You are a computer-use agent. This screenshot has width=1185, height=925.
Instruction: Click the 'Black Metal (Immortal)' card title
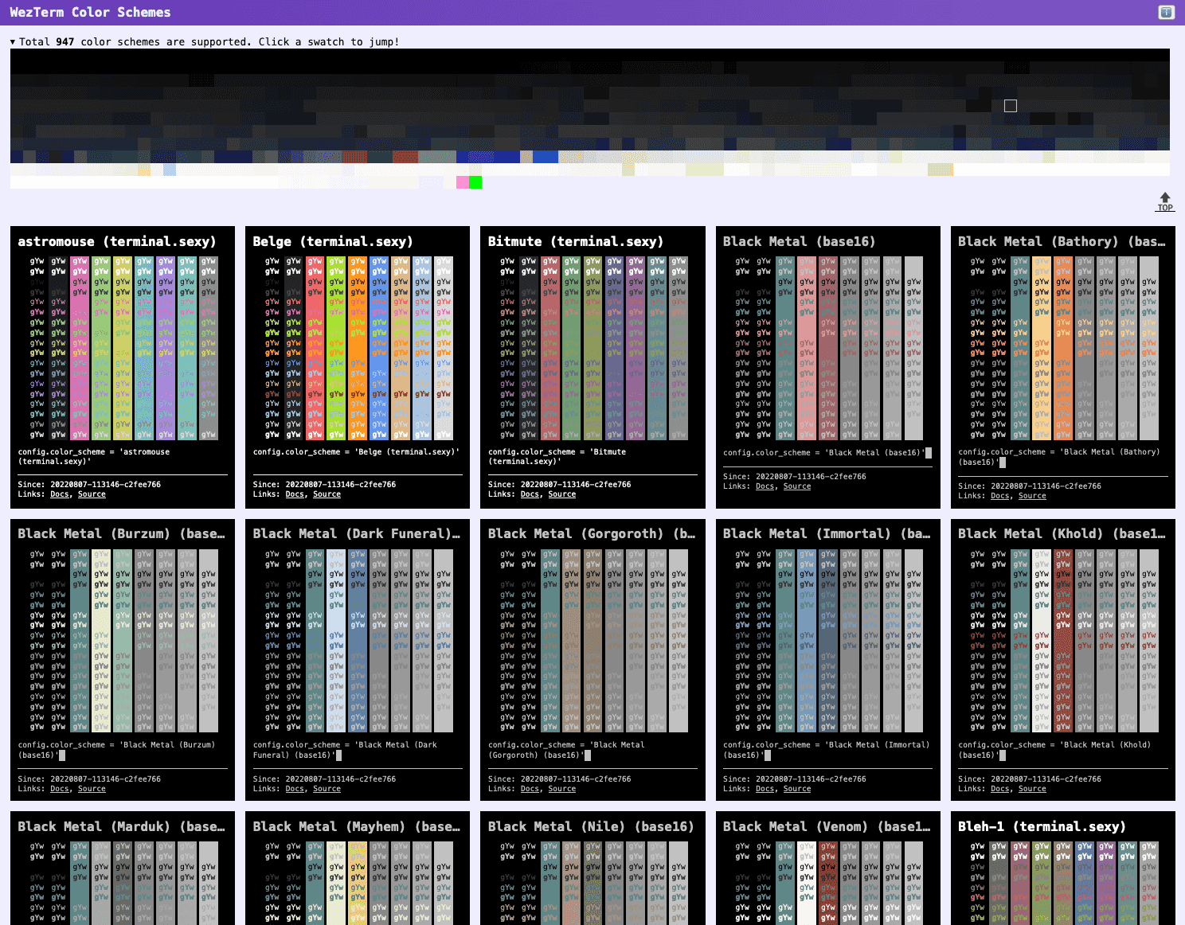pos(826,533)
